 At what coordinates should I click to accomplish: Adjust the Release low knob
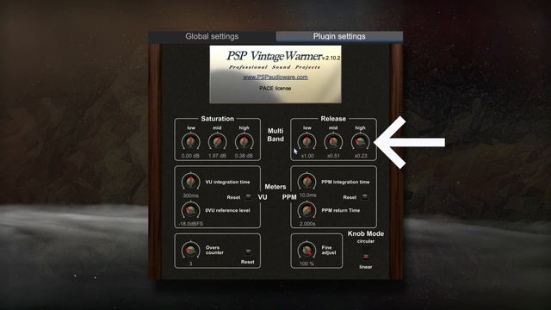click(306, 142)
